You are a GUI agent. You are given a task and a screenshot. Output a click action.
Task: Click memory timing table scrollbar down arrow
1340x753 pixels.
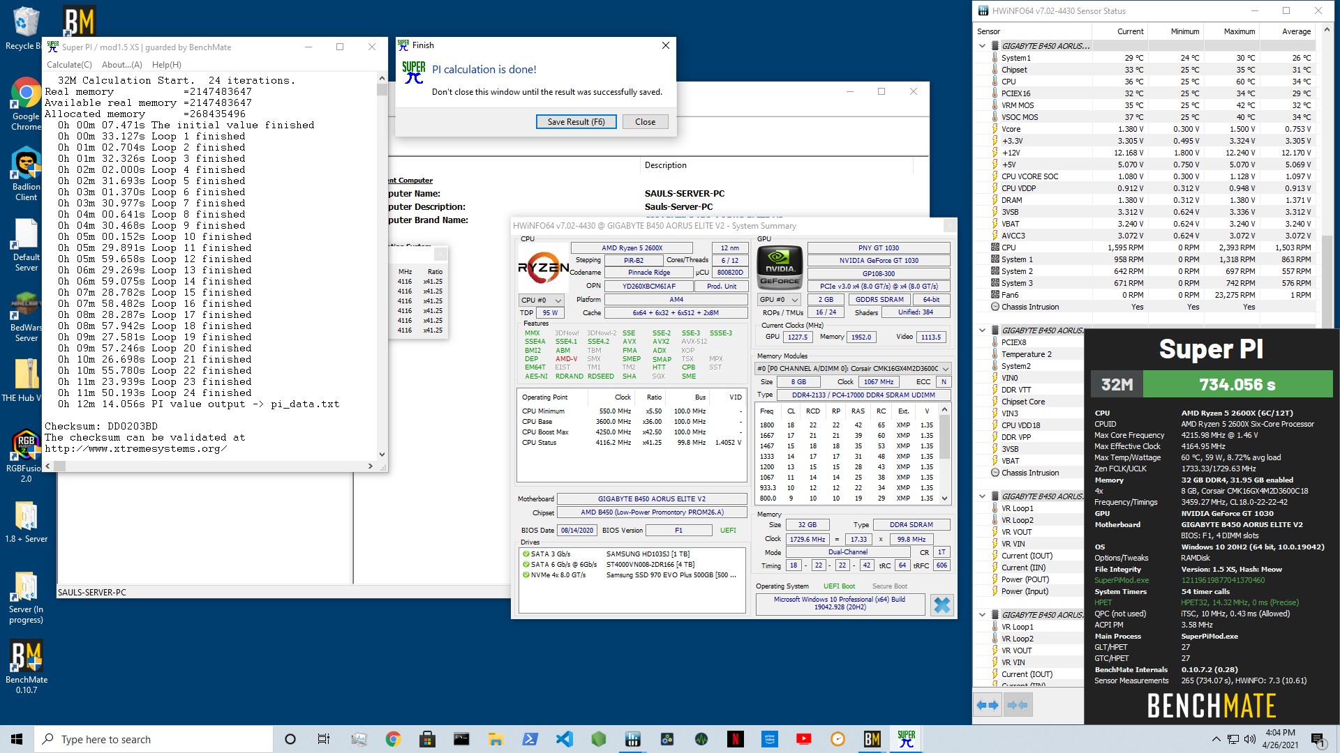click(945, 499)
